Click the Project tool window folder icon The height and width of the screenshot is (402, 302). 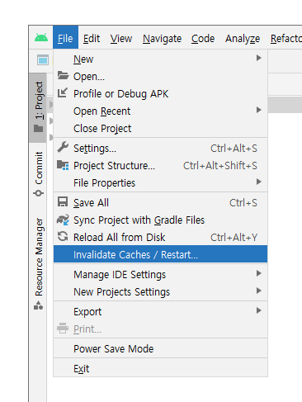point(39,128)
